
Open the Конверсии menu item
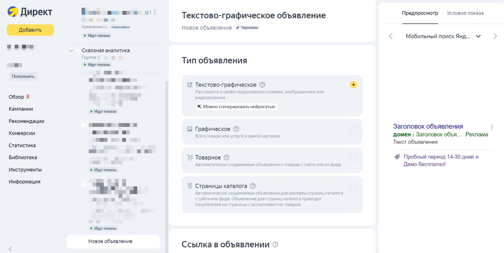tap(22, 133)
